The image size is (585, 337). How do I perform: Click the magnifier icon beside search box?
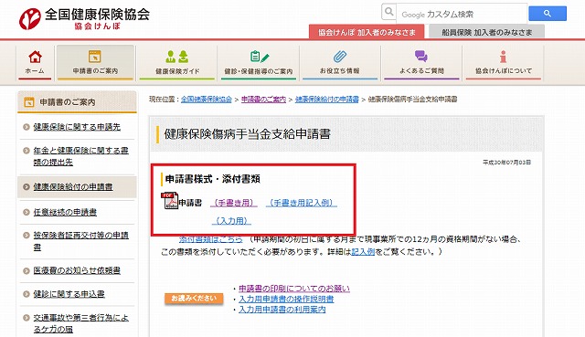(x=388, y=12)
